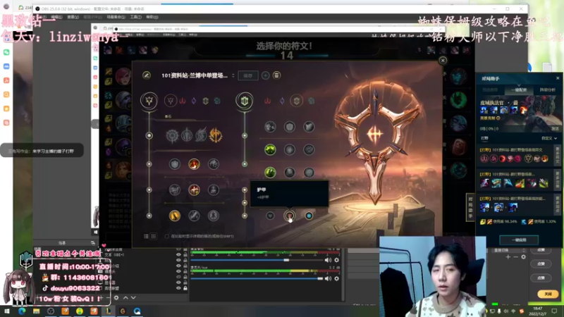The height and width of the screenshot is (317, 564).
Task: Pick the Presence of Mind rune
Action: [x=214, y=164]
